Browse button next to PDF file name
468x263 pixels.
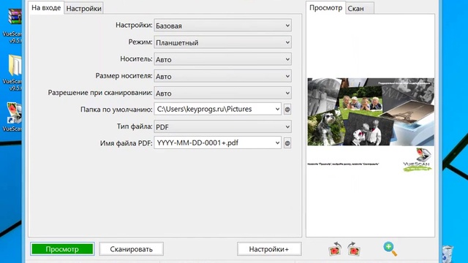click(x=287, y=143)
